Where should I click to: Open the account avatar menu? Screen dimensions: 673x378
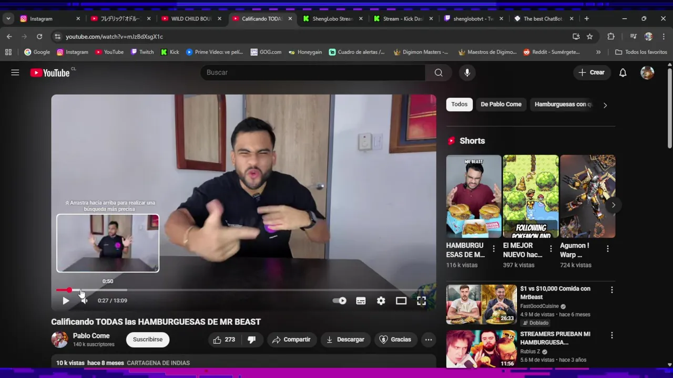click(x=647, y=72)
